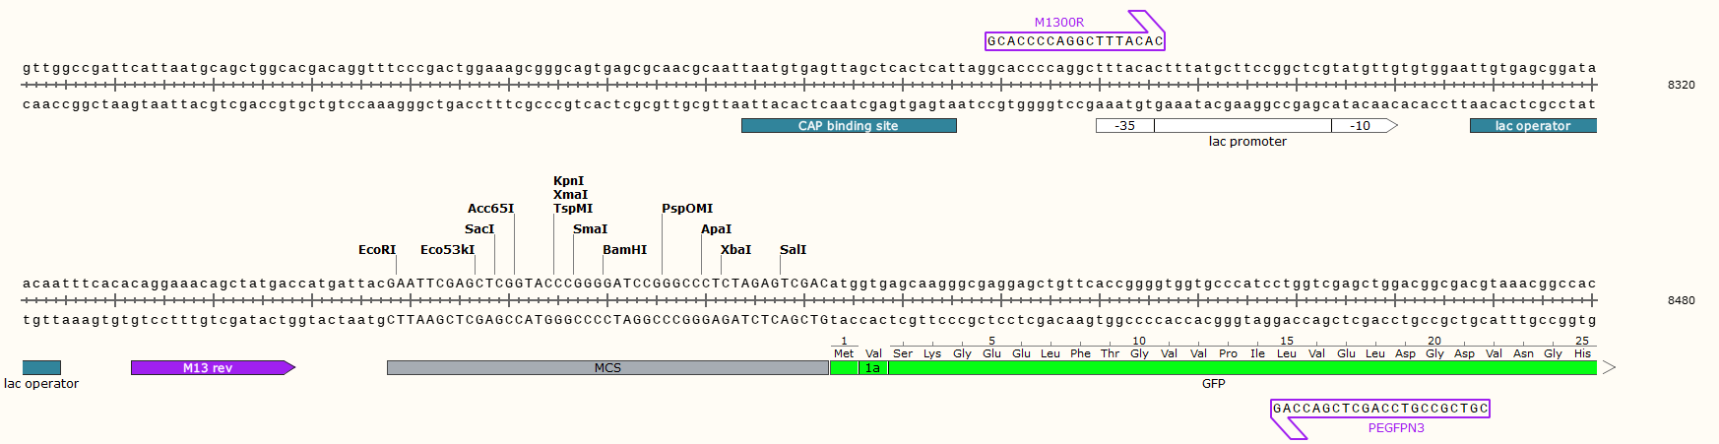Select the lac promoter -35 box
Viewport: 1719px width, 444px height.
click(x=1124, y=126)
